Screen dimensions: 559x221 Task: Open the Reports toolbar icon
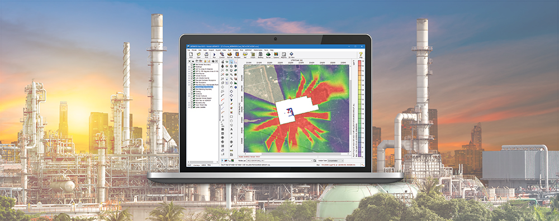click(x=284, y=55)
